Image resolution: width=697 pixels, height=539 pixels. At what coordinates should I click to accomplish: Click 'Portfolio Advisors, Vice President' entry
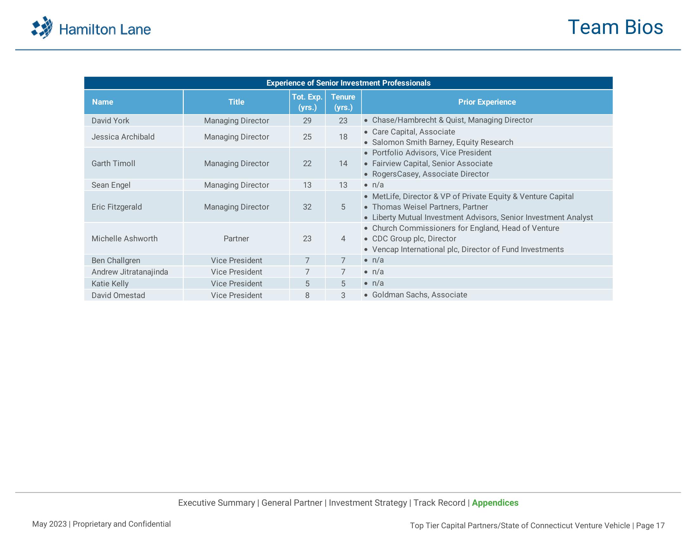pyautogui.click(x=432, y=153)
